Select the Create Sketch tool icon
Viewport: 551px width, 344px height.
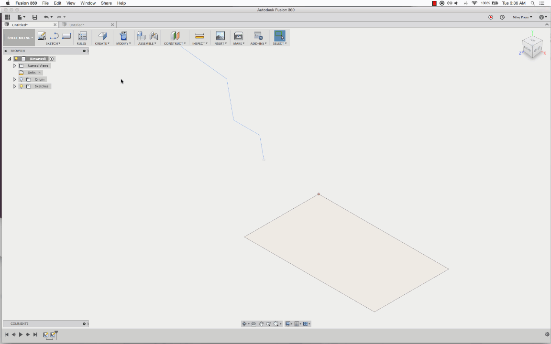click(42, 36)
